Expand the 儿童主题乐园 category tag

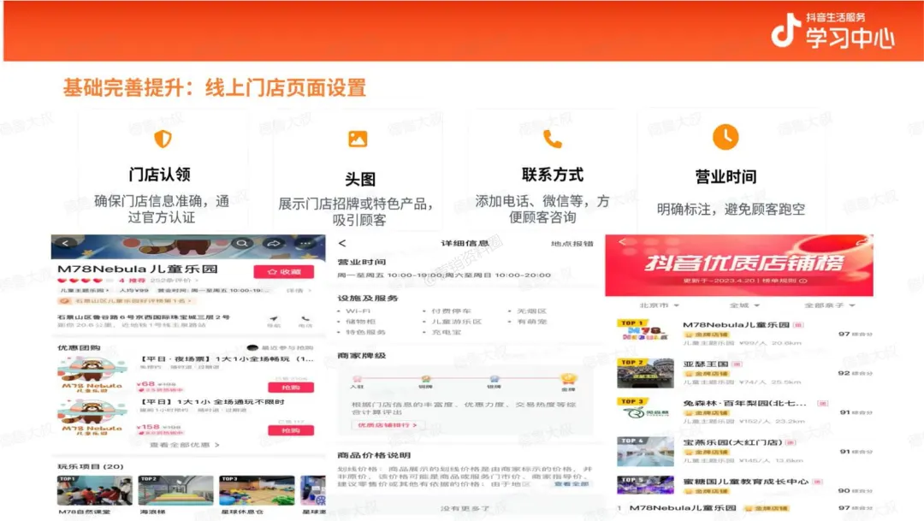click(x=84, y=291)
